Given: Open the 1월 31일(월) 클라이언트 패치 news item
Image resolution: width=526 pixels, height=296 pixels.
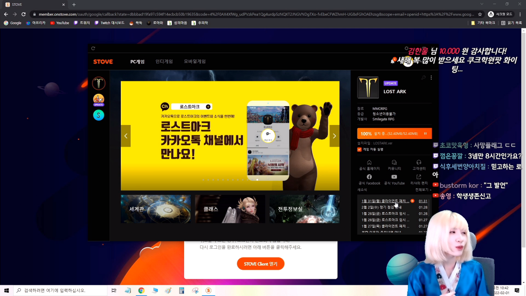Looking at the screenshot, I should tap(385, 201).
